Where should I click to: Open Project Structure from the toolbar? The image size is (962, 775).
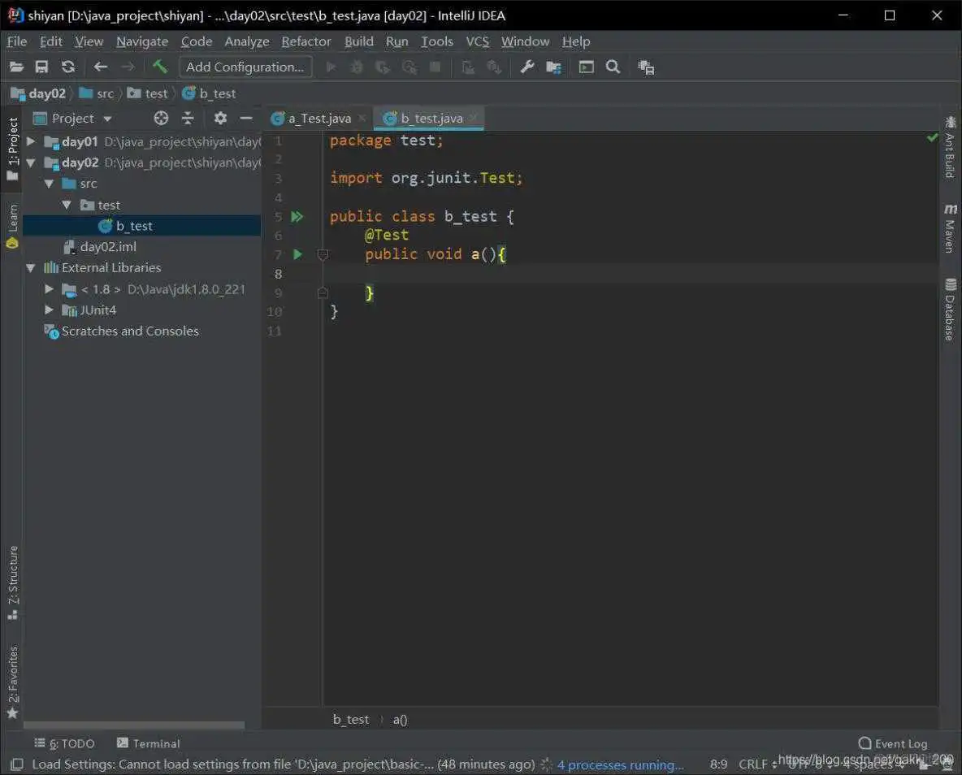553,67
